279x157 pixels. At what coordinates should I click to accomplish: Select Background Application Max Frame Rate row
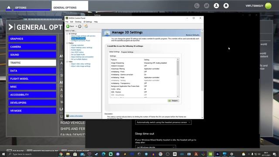[x=143, y=86]
